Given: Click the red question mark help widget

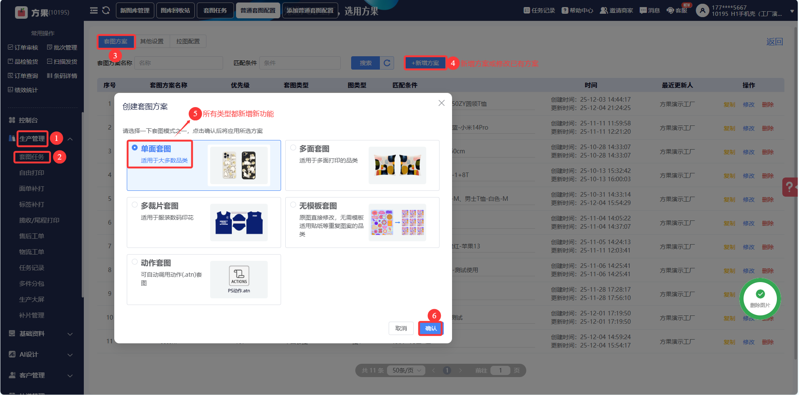Looking at the screenshot, I should [790, 187].
